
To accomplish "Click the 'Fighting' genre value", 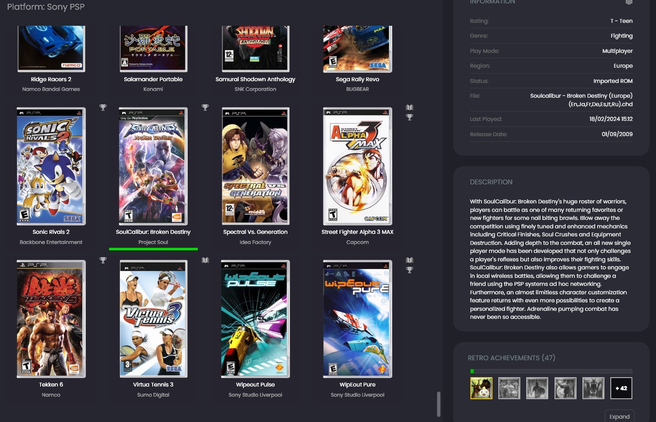I will point(622,36).
